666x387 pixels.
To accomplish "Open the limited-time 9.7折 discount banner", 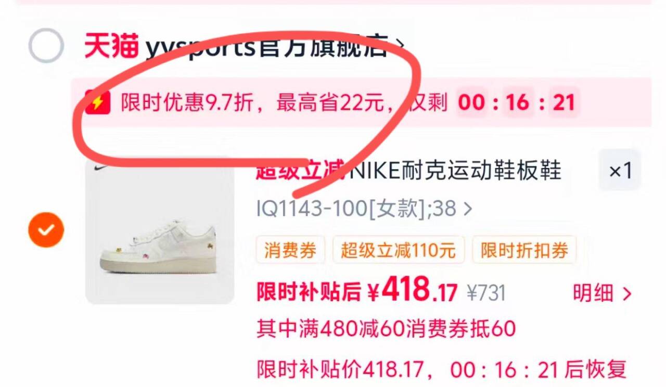I will tap(361, 102).
